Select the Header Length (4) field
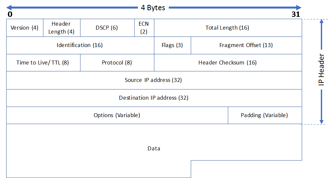331x178 pixels. 61,28
